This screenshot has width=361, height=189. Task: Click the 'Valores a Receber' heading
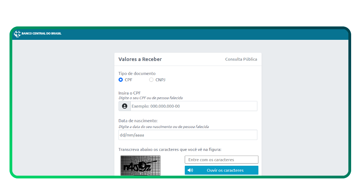click(x=140, y=59)
